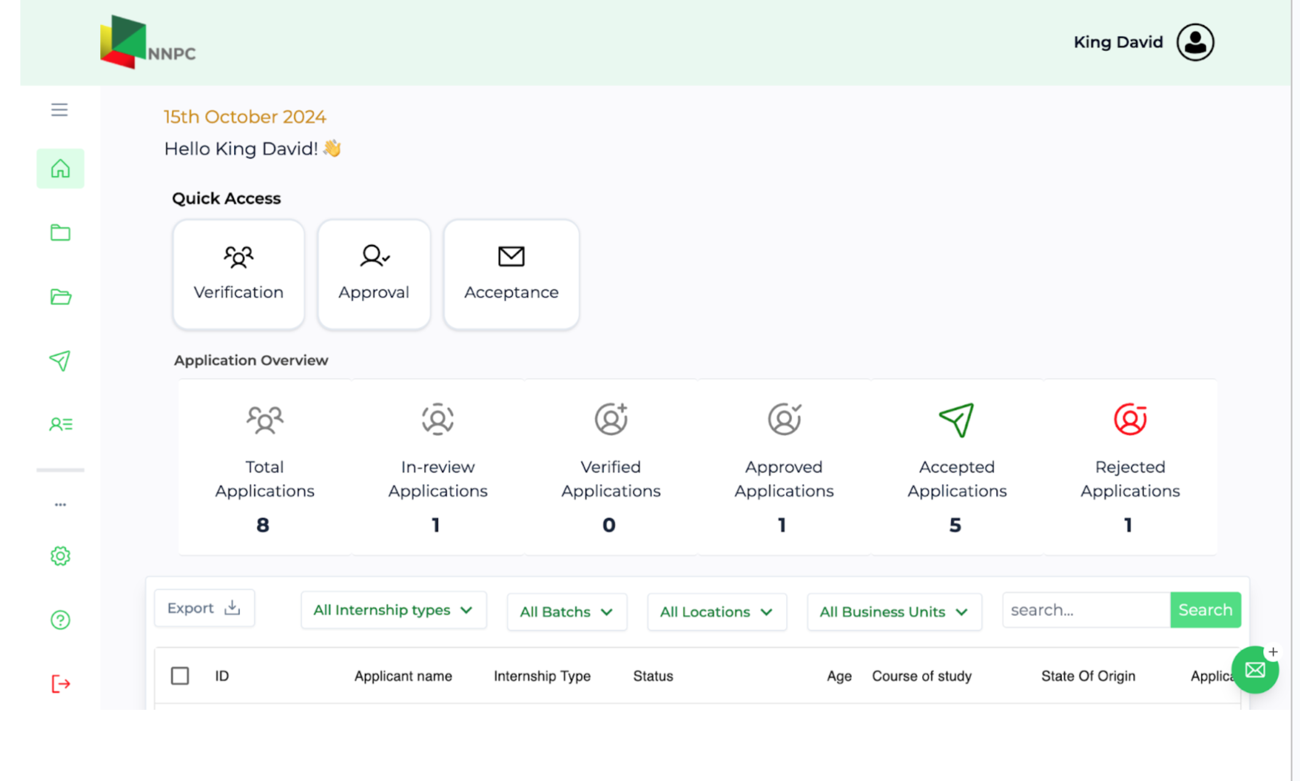This screenshot has height=781, width=1300.
Task: Click the closed folder sidebar icon
Action: pos(60,233)
